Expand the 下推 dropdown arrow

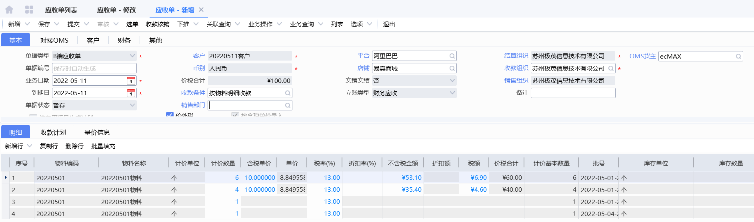pos(196,24)
